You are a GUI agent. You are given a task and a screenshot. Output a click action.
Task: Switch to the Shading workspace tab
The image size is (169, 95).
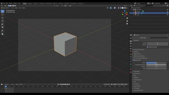tap(55, 3)
